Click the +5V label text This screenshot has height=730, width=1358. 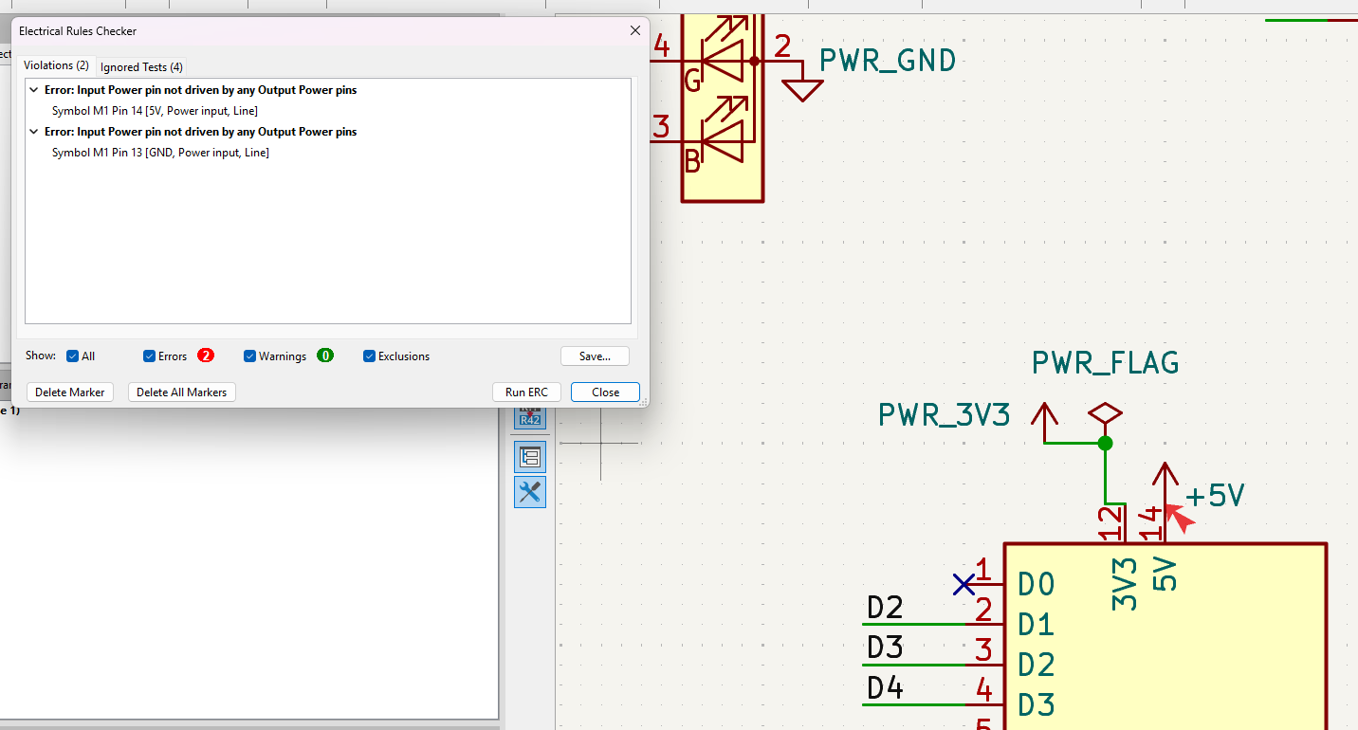(x=1215, y=496)
